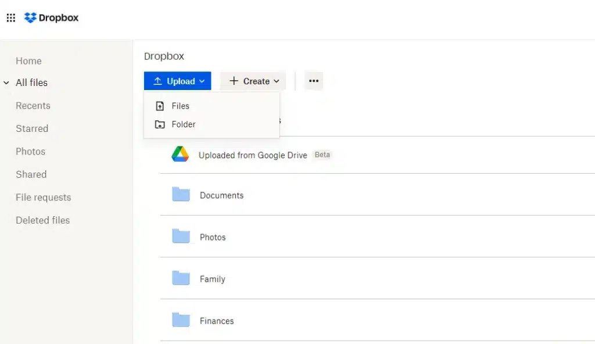The image size is (595, 344).
Task: Choose Files from the Upload menu
Action: pyautogui.click(x=212, y=106)
